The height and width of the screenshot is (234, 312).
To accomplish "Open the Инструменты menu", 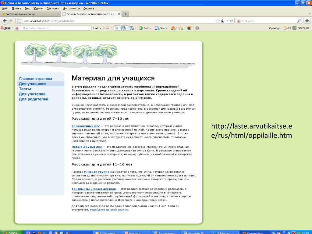I will 71,8.
